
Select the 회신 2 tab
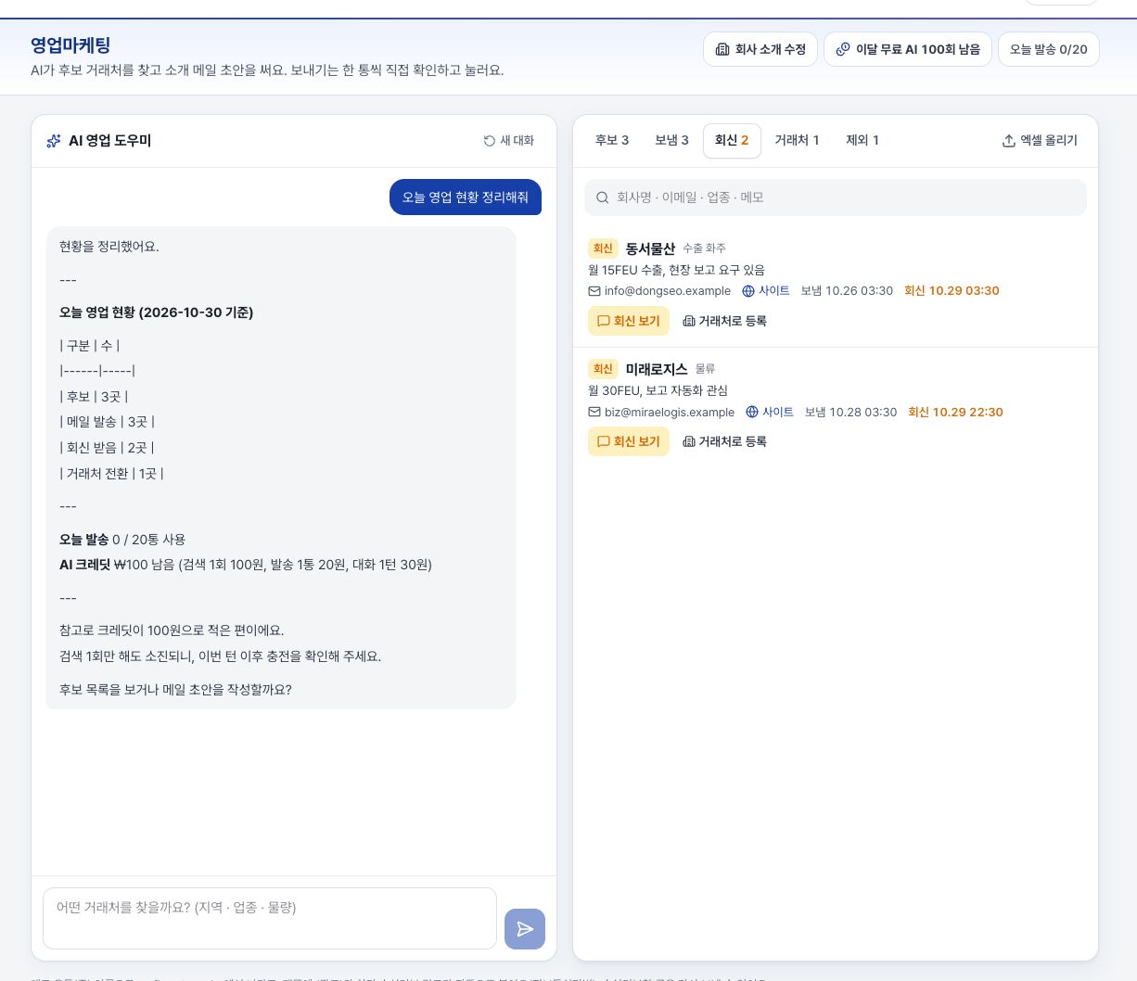pos(732,140)
